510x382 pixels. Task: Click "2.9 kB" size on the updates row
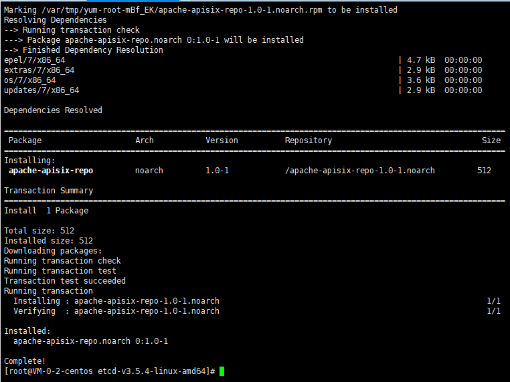point(421,90)
